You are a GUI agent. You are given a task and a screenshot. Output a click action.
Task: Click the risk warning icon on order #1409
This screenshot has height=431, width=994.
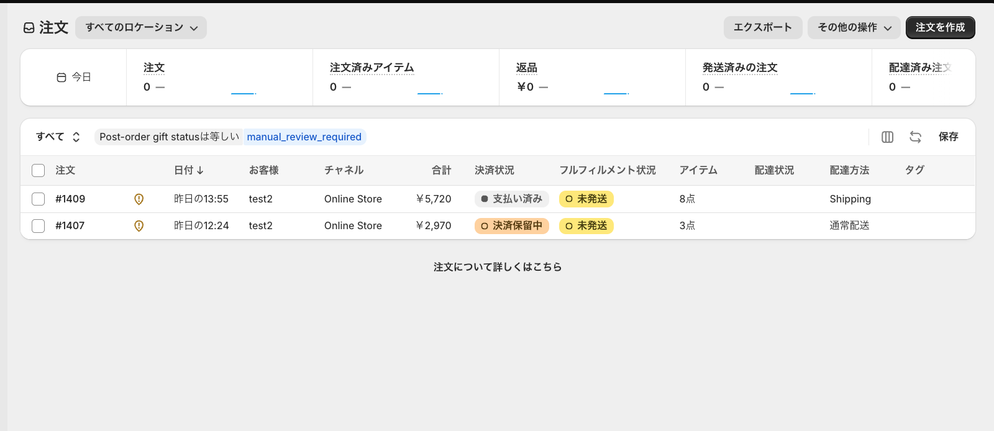(x=139, y=199)
